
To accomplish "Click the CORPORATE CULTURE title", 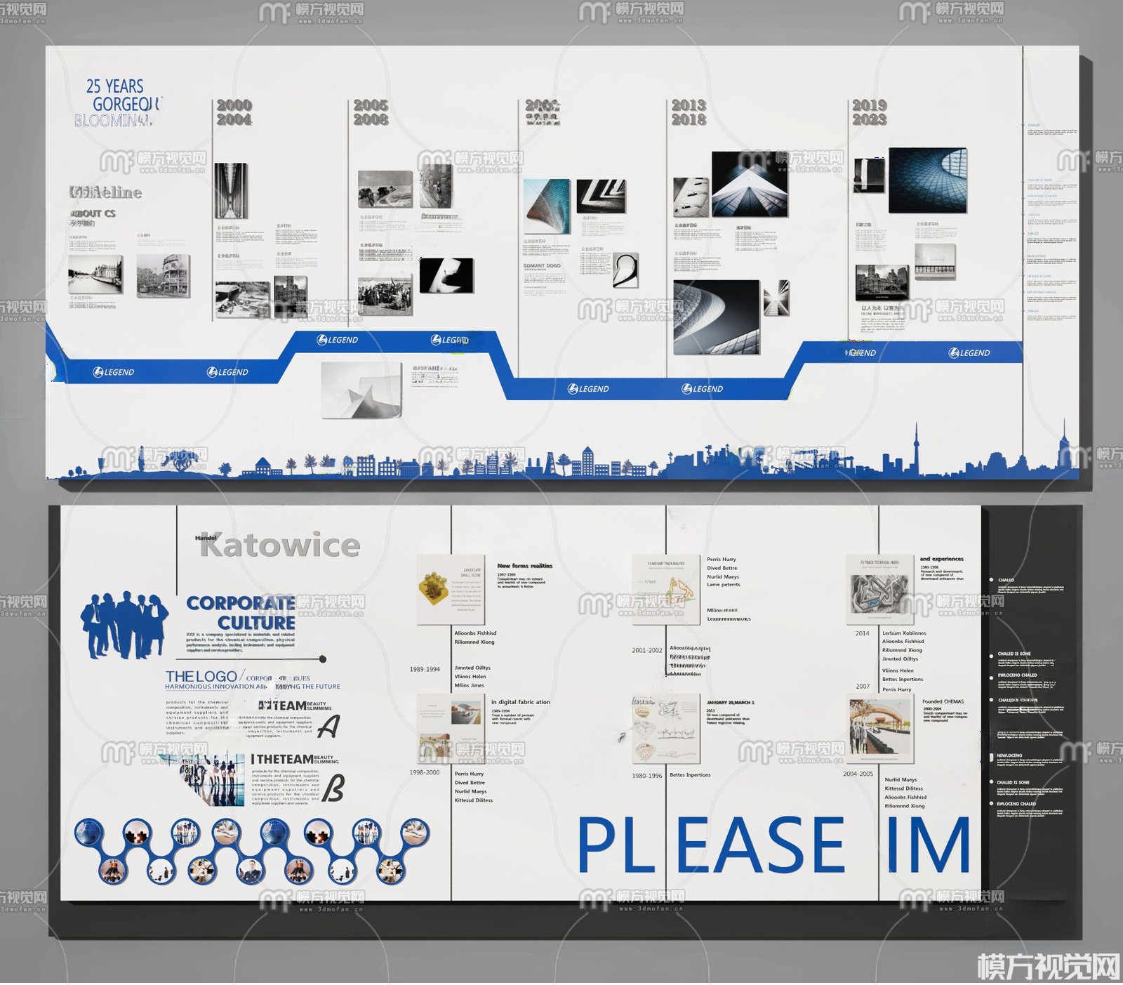I will pos(241,613).
